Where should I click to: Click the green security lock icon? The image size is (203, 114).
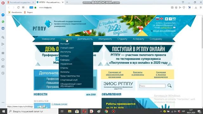[35, 8]
